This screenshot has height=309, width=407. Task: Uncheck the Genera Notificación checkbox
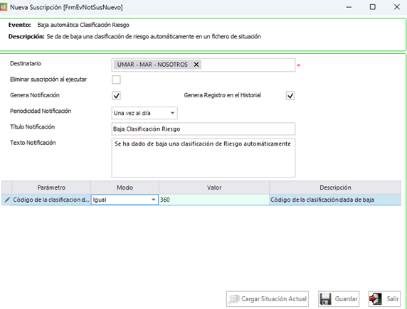point(116,96)
